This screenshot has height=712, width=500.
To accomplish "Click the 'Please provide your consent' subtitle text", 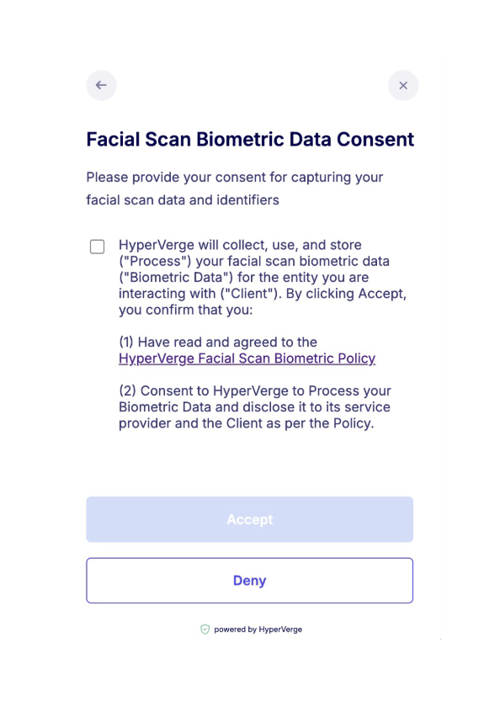I will pos(235,177).
